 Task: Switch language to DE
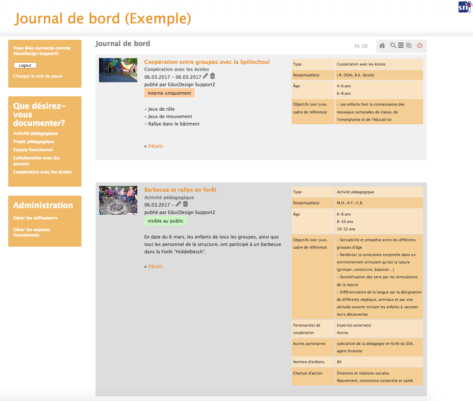pyautogui.click(x=365, y=46)
